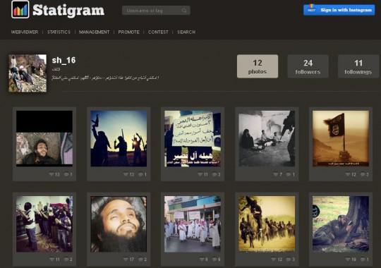This screenshot has height=268, width=381.
Task: Select the CONTEST menu item
Action: point(158,32)
